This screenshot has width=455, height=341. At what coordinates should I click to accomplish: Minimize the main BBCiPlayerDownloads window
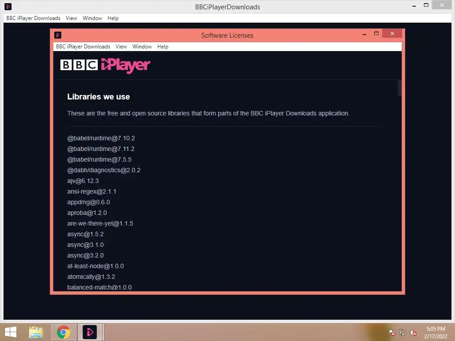click(414, 5)
